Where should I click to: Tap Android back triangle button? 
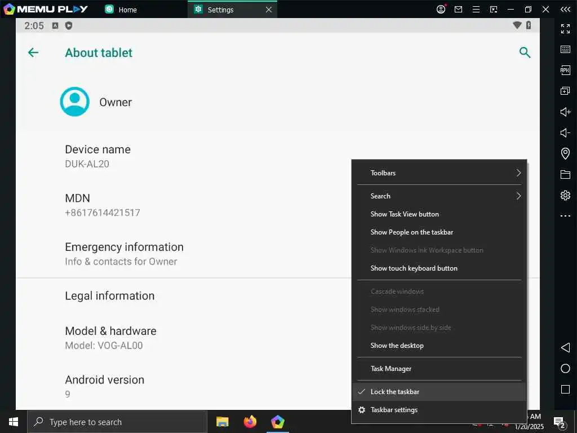(565, 347)
